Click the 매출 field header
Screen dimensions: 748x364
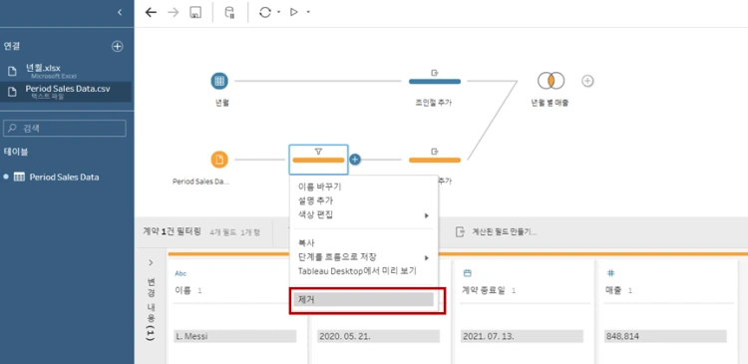612,290
